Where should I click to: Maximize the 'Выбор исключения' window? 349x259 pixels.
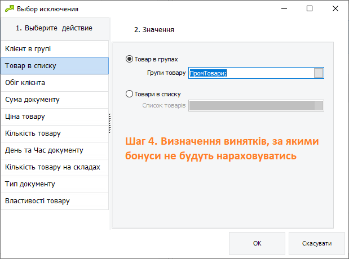[310, 8]
